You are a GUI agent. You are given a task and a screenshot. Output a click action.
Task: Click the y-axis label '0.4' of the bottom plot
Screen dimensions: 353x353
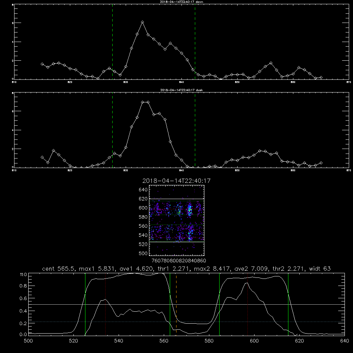click(x=23, y=311)
